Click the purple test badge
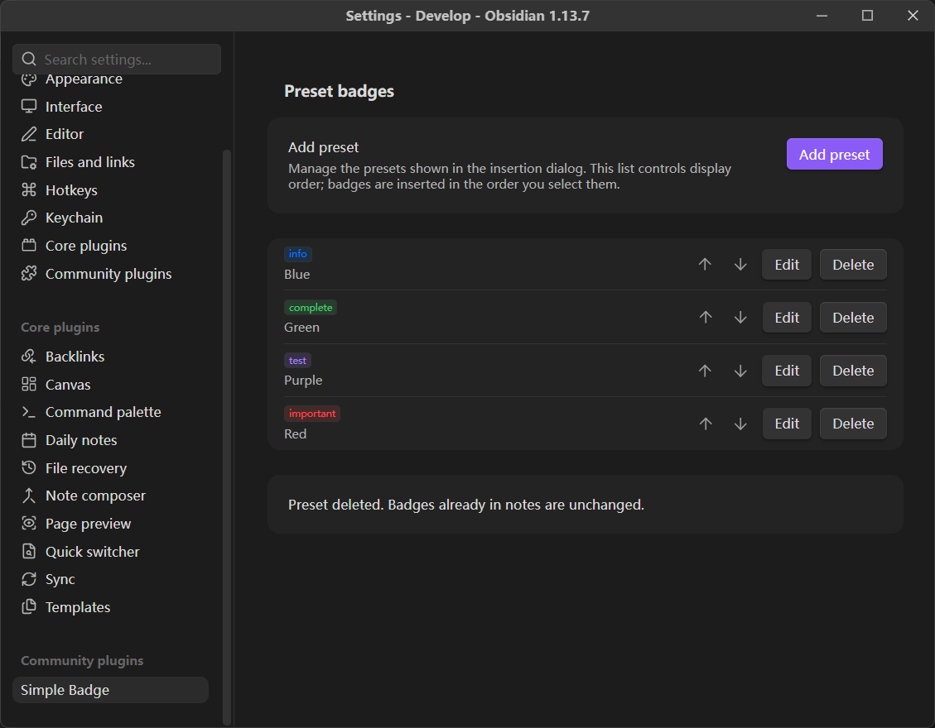The height and width of the screenshot is (728, 935). (297, 361)
